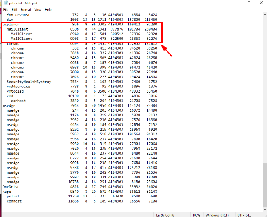The width and height of the screenshot is (267, 217).
Task: Click chrome row with PID 3848
Action: coord(84,53)
